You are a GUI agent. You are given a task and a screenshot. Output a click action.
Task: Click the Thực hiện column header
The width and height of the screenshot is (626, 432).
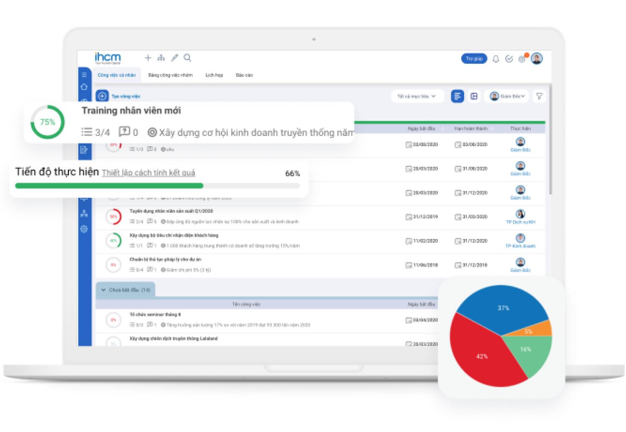(x=520, y=129)
